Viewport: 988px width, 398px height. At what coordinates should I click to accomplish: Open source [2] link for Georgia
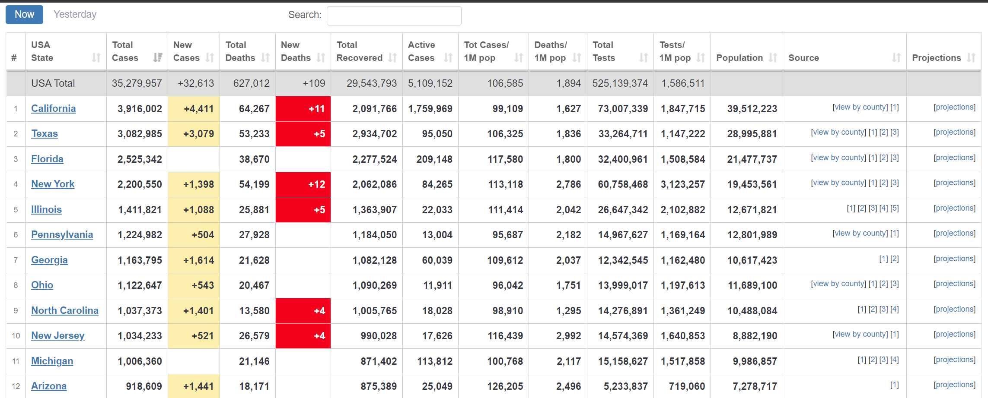pyautogui.click(x=895, y=259)
